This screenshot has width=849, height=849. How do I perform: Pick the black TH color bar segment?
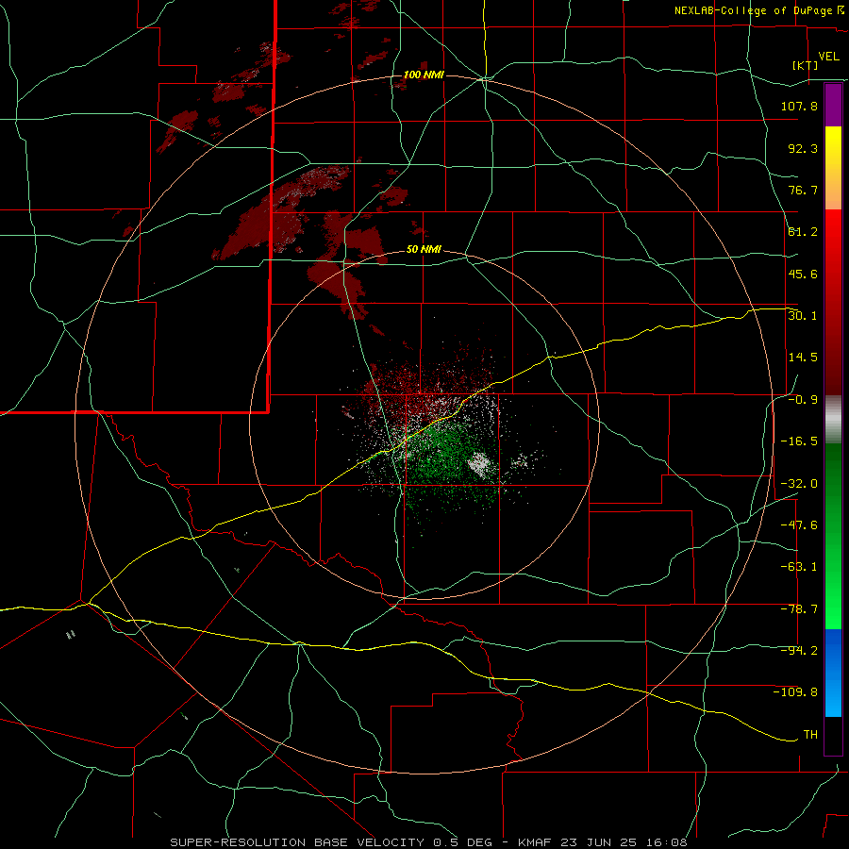[833, 735]
